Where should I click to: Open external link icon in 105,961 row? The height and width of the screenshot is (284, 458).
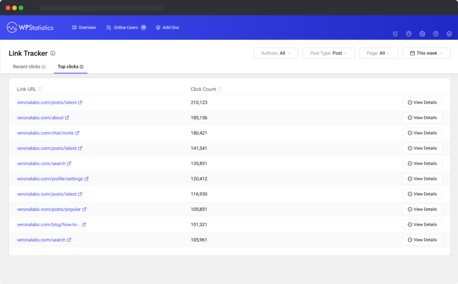click(x=69, y=240)
